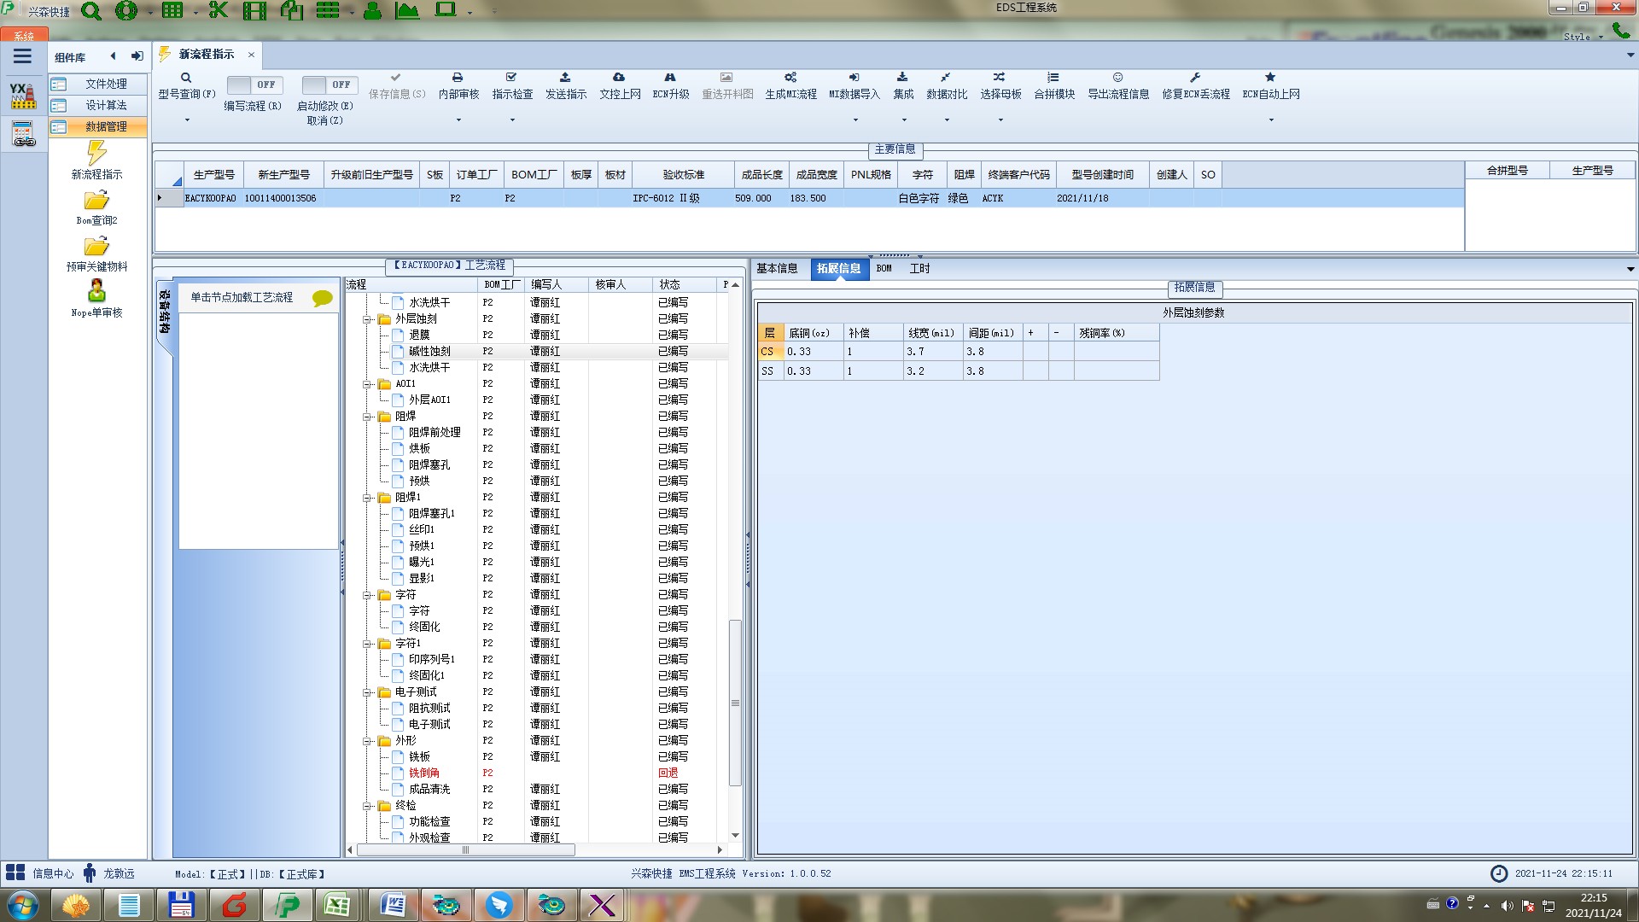1639x922 pixels.
Task: Switch to the 工时 tab
Action: point(919,269)
